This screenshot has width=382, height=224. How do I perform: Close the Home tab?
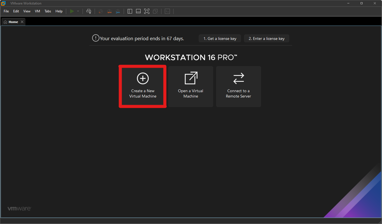tap(22, 22)
